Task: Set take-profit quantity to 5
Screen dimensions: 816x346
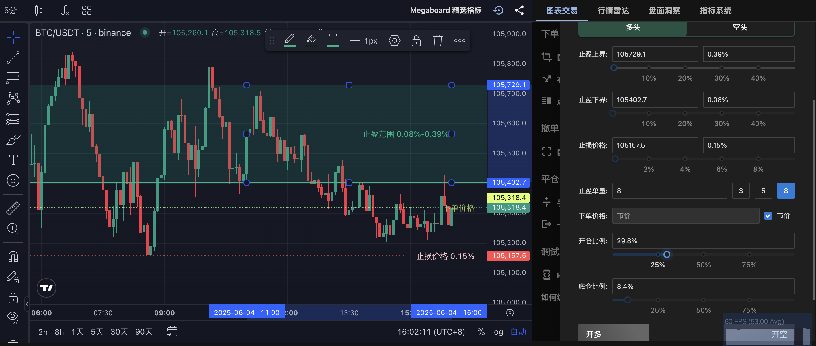Action: click(763, 191)
